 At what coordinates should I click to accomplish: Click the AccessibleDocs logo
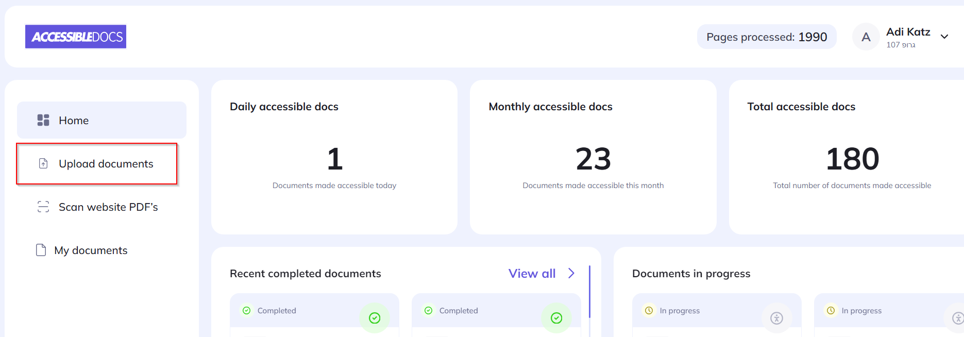coord(76,37)
